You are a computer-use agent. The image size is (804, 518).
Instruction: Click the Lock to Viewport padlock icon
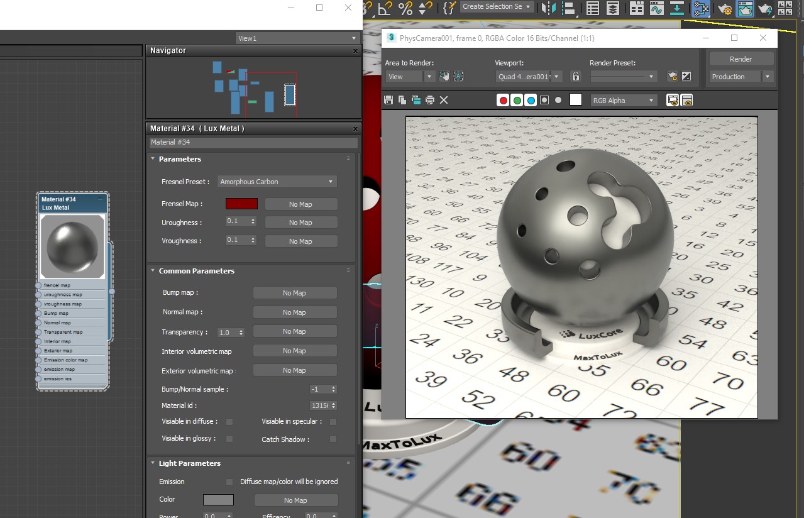coord(575,77)
